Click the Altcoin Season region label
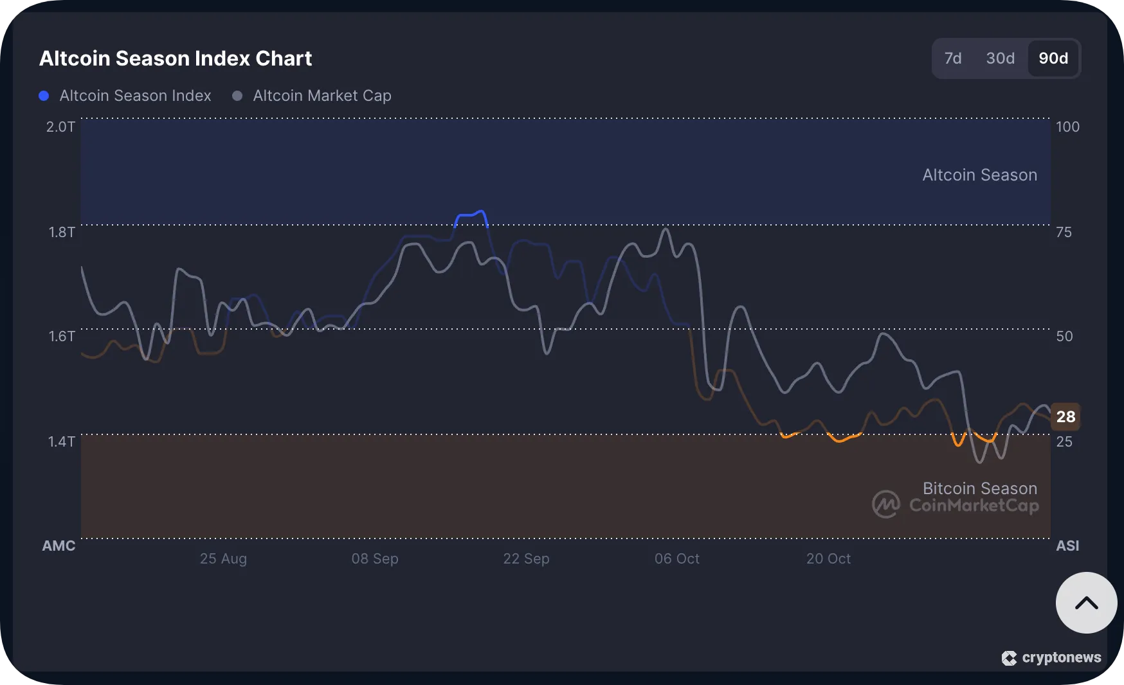Viewport: 1124px width, 685px height. click(x=979, y=175)
